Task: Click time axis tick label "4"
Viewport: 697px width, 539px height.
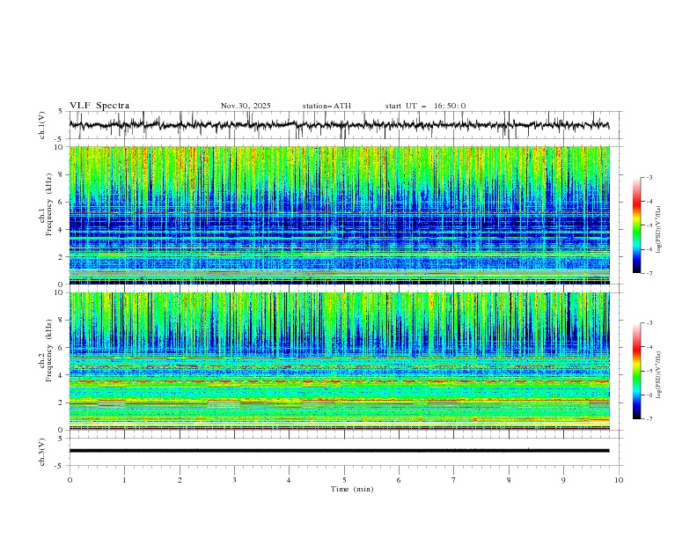Action: (290, 480)
